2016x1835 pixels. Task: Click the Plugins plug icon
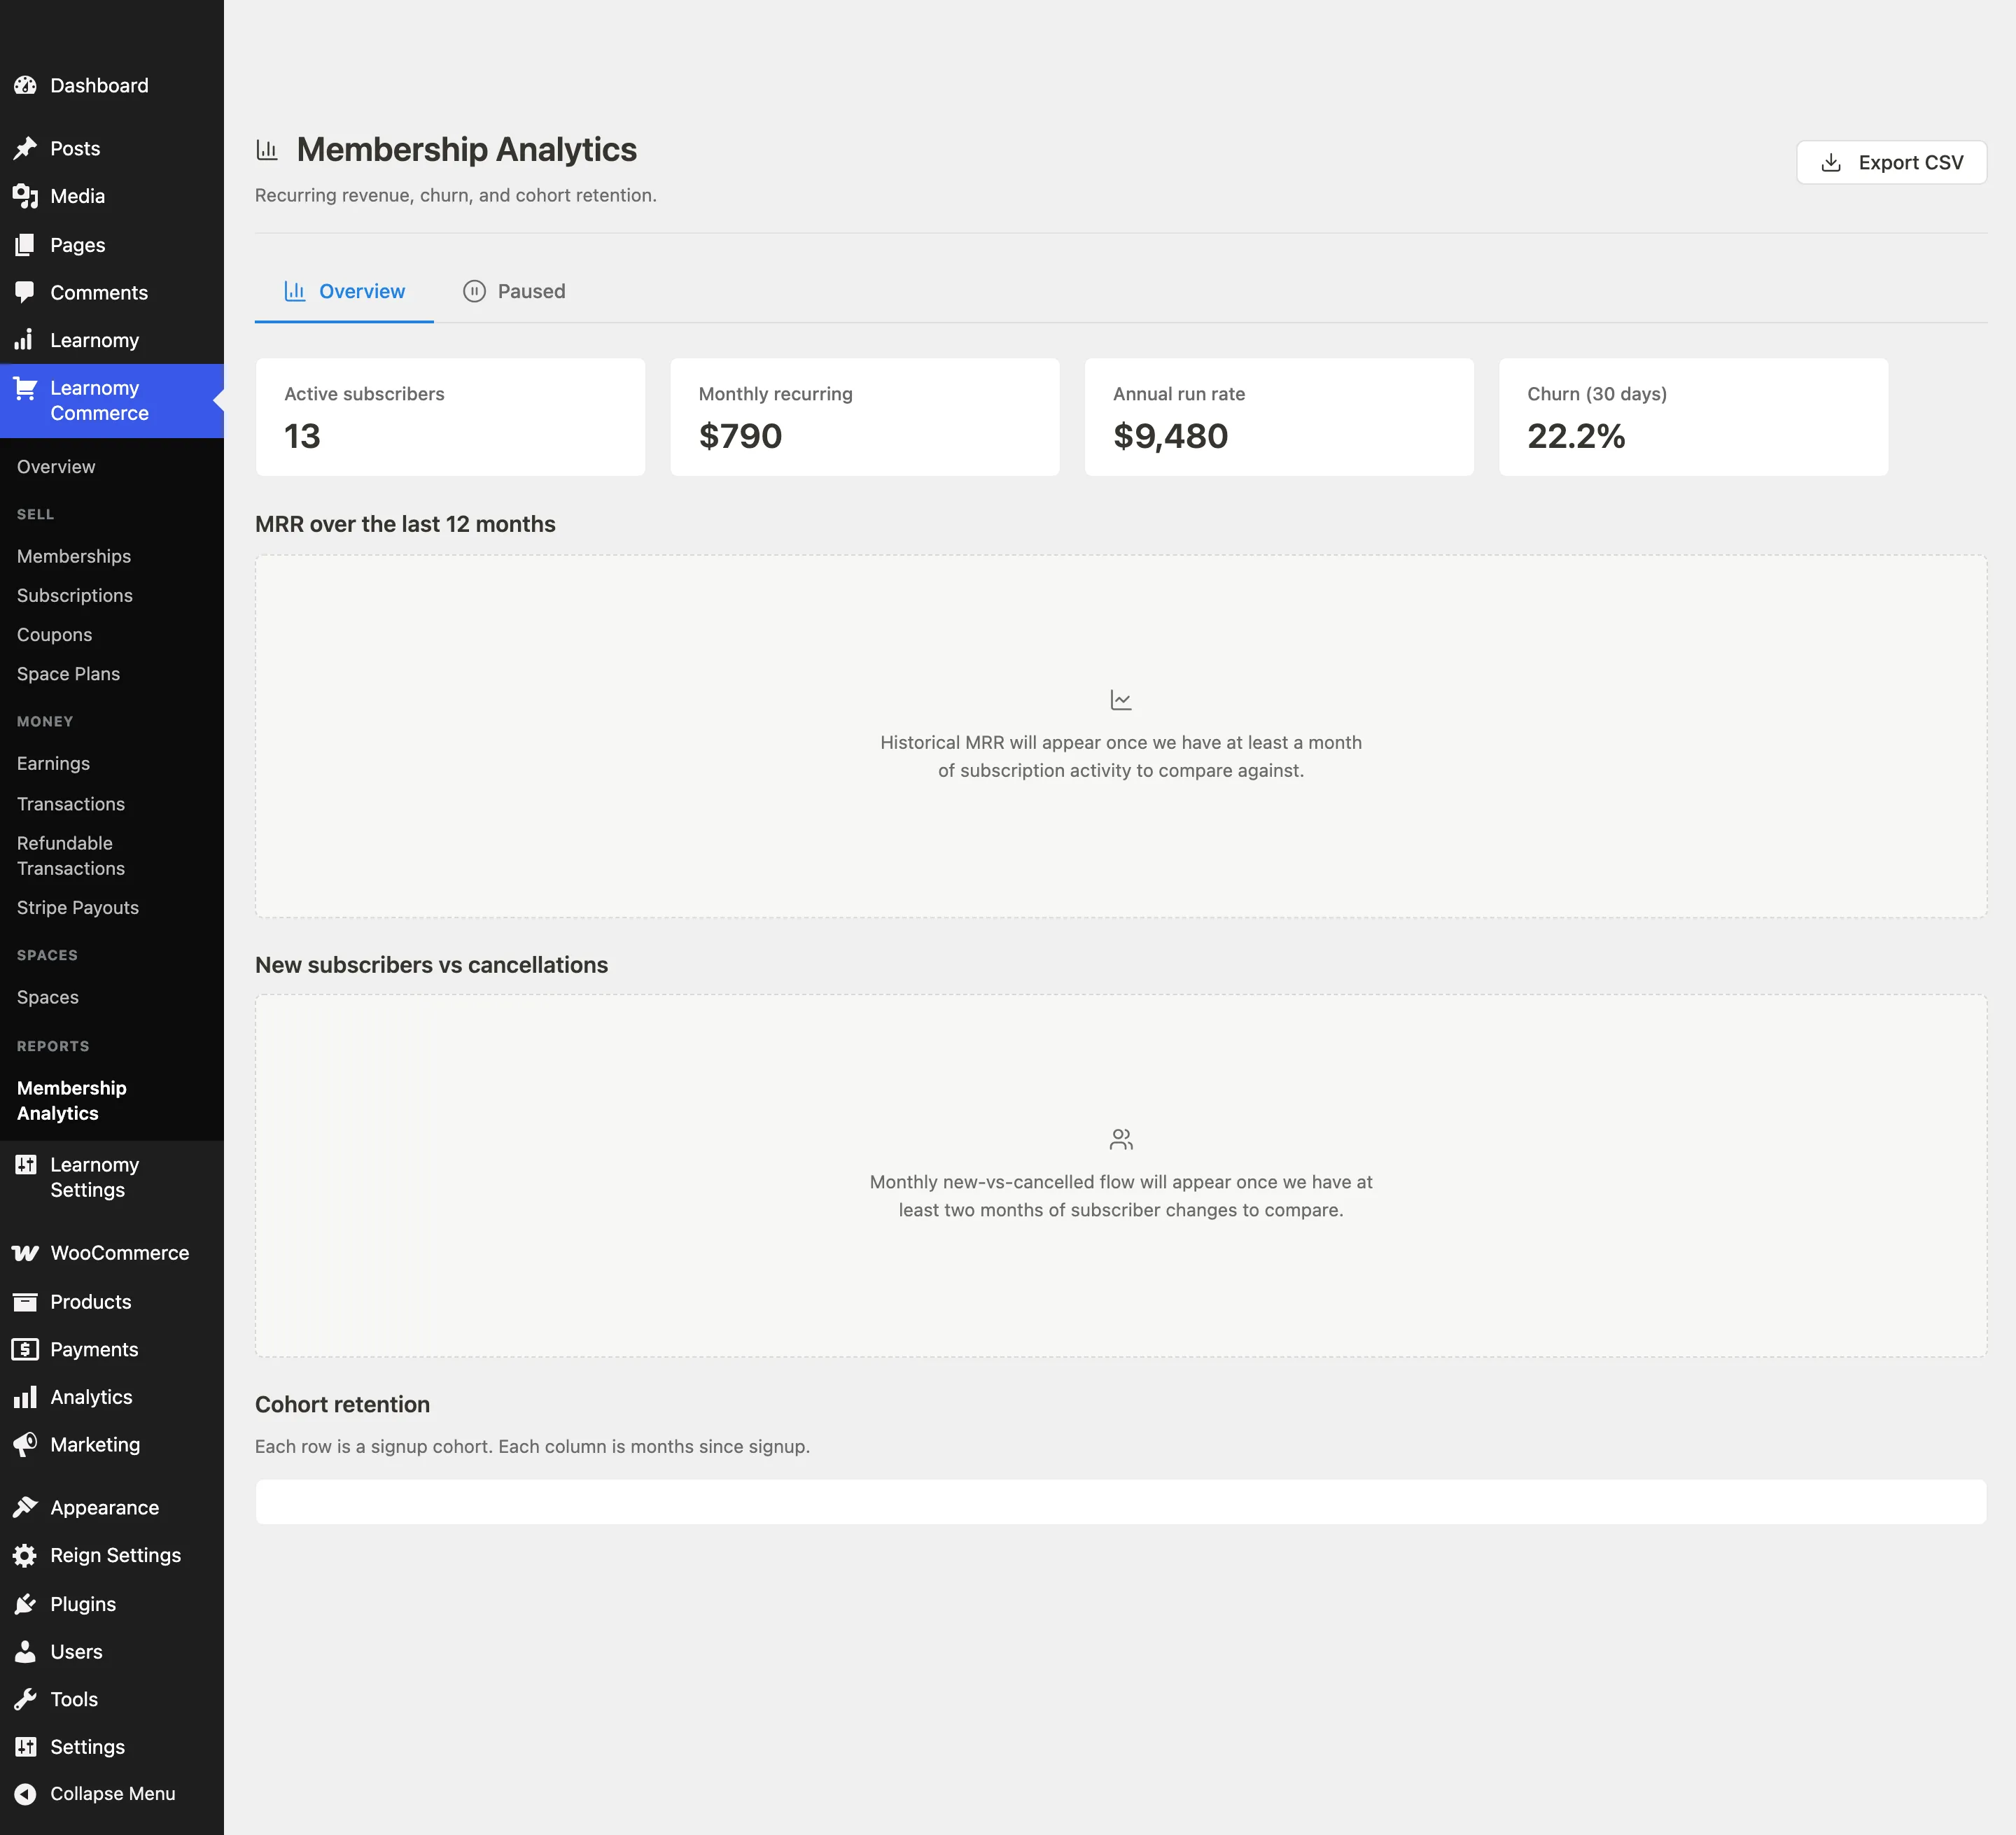tap(25, 1604)
